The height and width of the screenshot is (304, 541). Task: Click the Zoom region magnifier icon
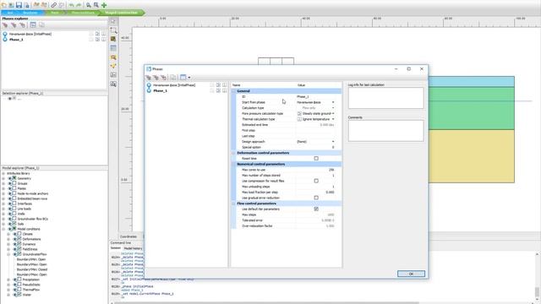click(x=96, y=5)
